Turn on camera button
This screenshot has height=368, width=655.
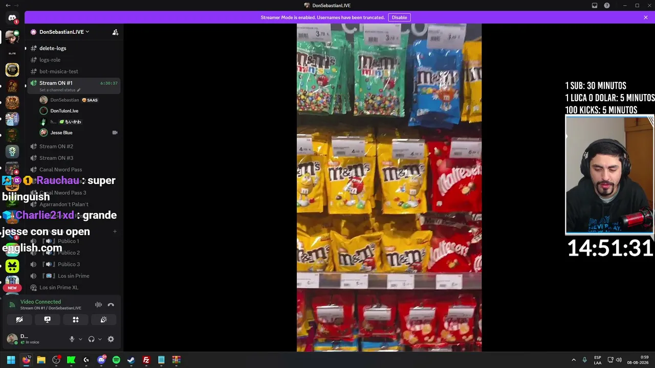(19, 319)
